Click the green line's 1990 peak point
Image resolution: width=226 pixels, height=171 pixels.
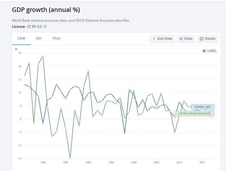pyautogui.click(x=88, y=71)
